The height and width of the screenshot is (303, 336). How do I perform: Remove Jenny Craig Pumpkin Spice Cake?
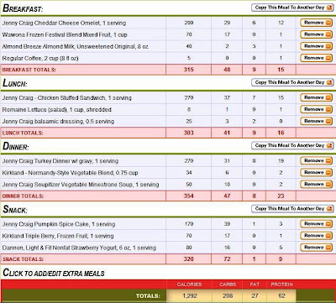(x=316, y=224)
